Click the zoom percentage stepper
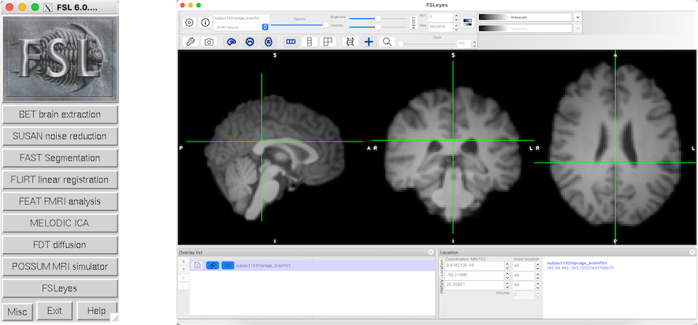Screen dimensions: 698x325 (474, 43)
